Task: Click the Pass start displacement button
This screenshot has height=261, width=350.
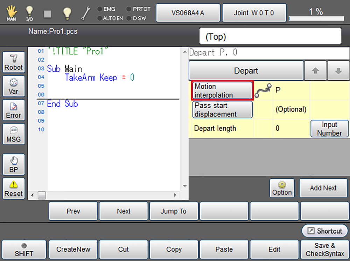Action: [222, 110]
